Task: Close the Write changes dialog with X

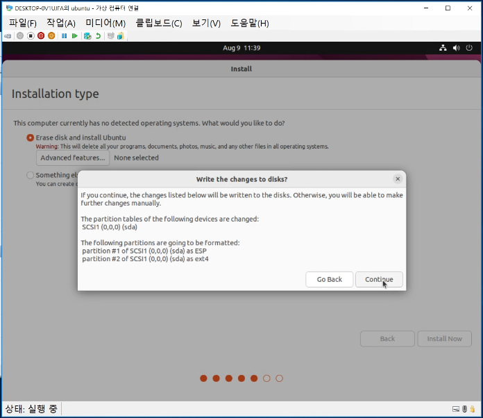Action: click(398, 178)
